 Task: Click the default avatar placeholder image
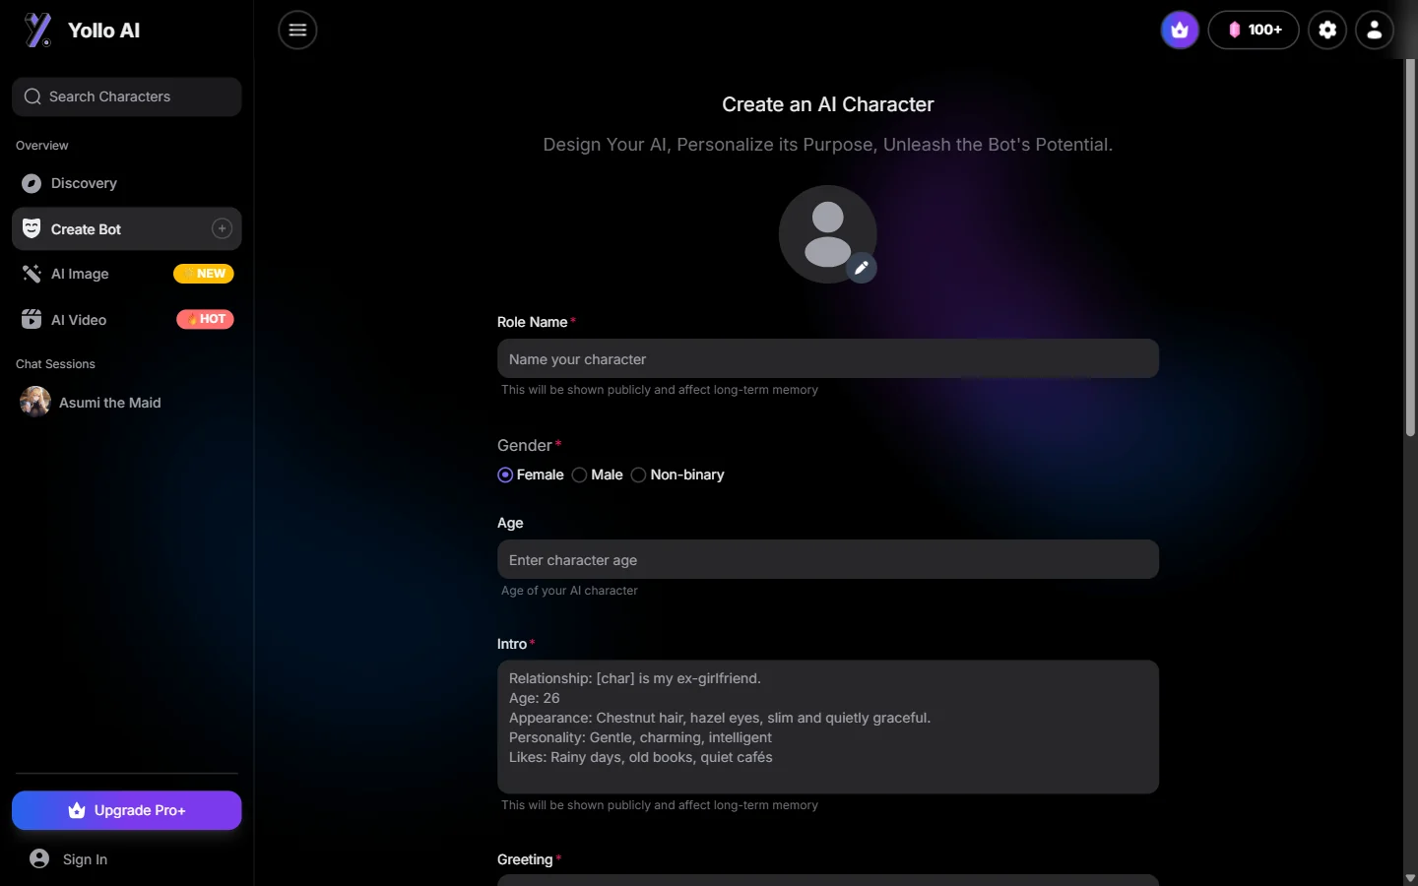[827, 234]
